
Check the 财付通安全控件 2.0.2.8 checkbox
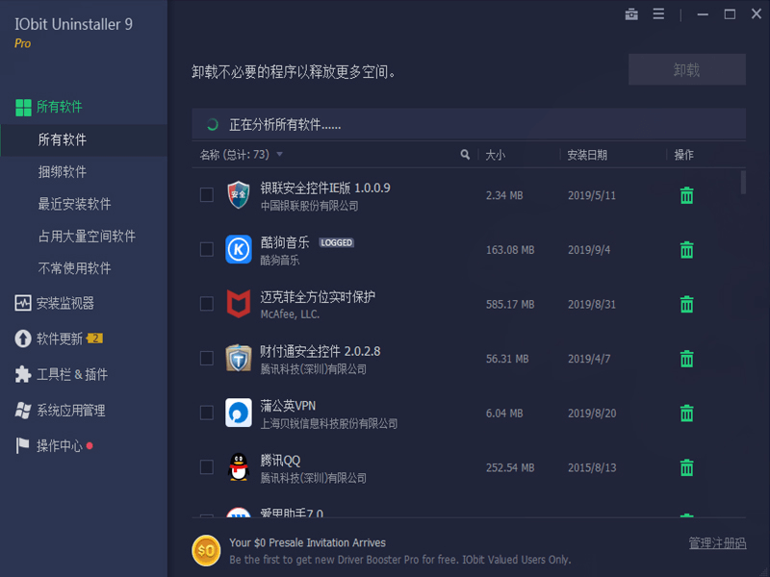[207, 358]
